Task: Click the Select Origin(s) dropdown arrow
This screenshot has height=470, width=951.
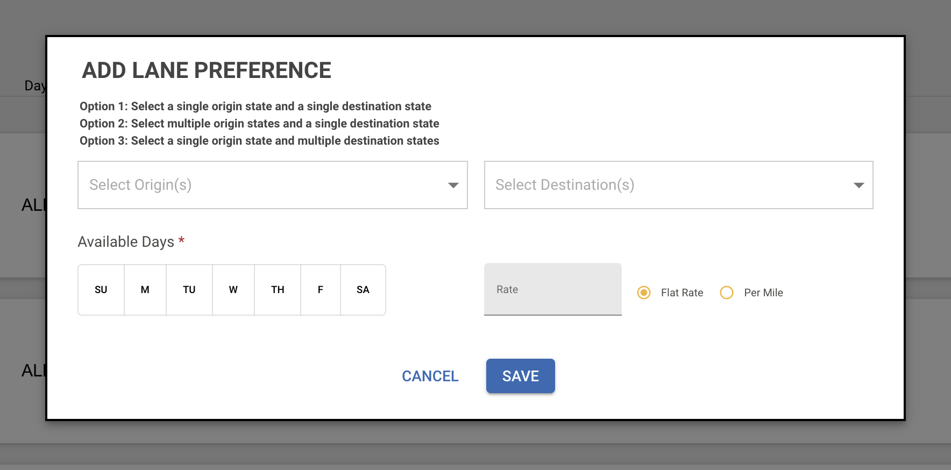Action: 453,185
